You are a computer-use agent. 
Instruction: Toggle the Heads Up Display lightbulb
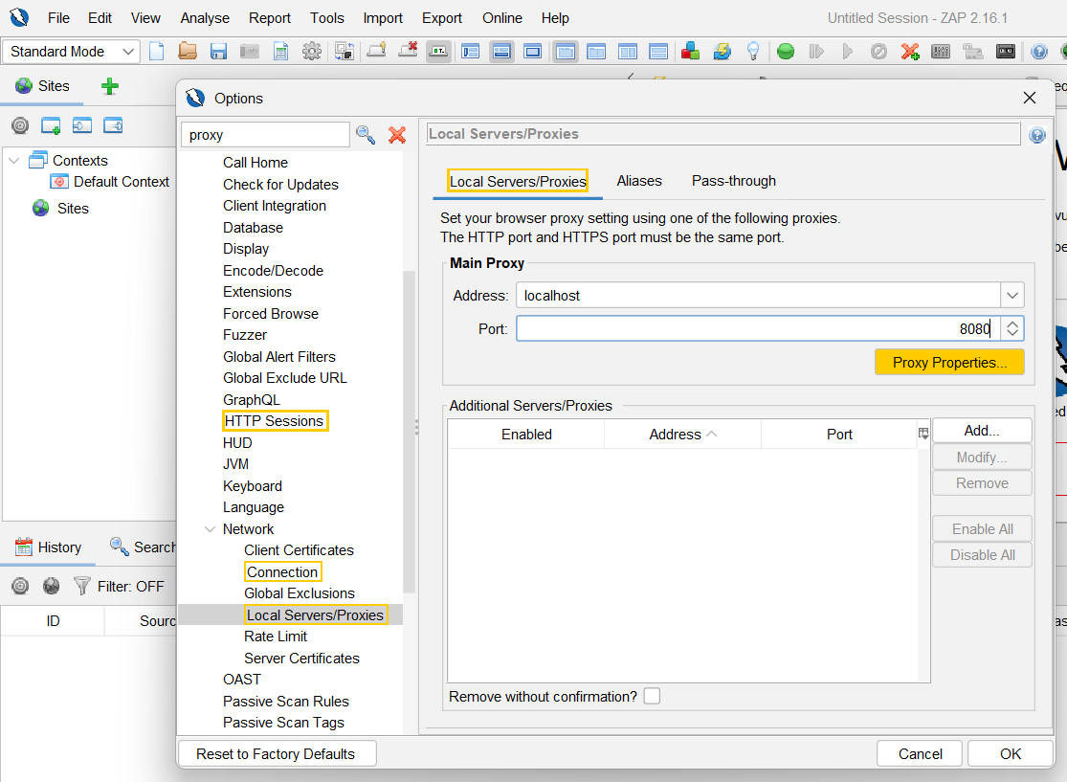coord(753,51)
